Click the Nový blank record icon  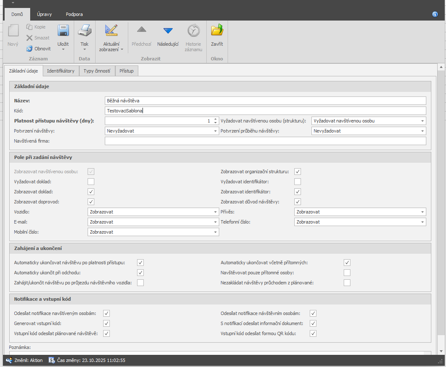tap(13, 31)
